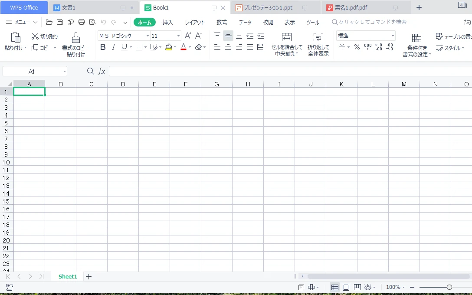472x295 pixels.
Task: Apply yen currency format
Action: [342, 47]
